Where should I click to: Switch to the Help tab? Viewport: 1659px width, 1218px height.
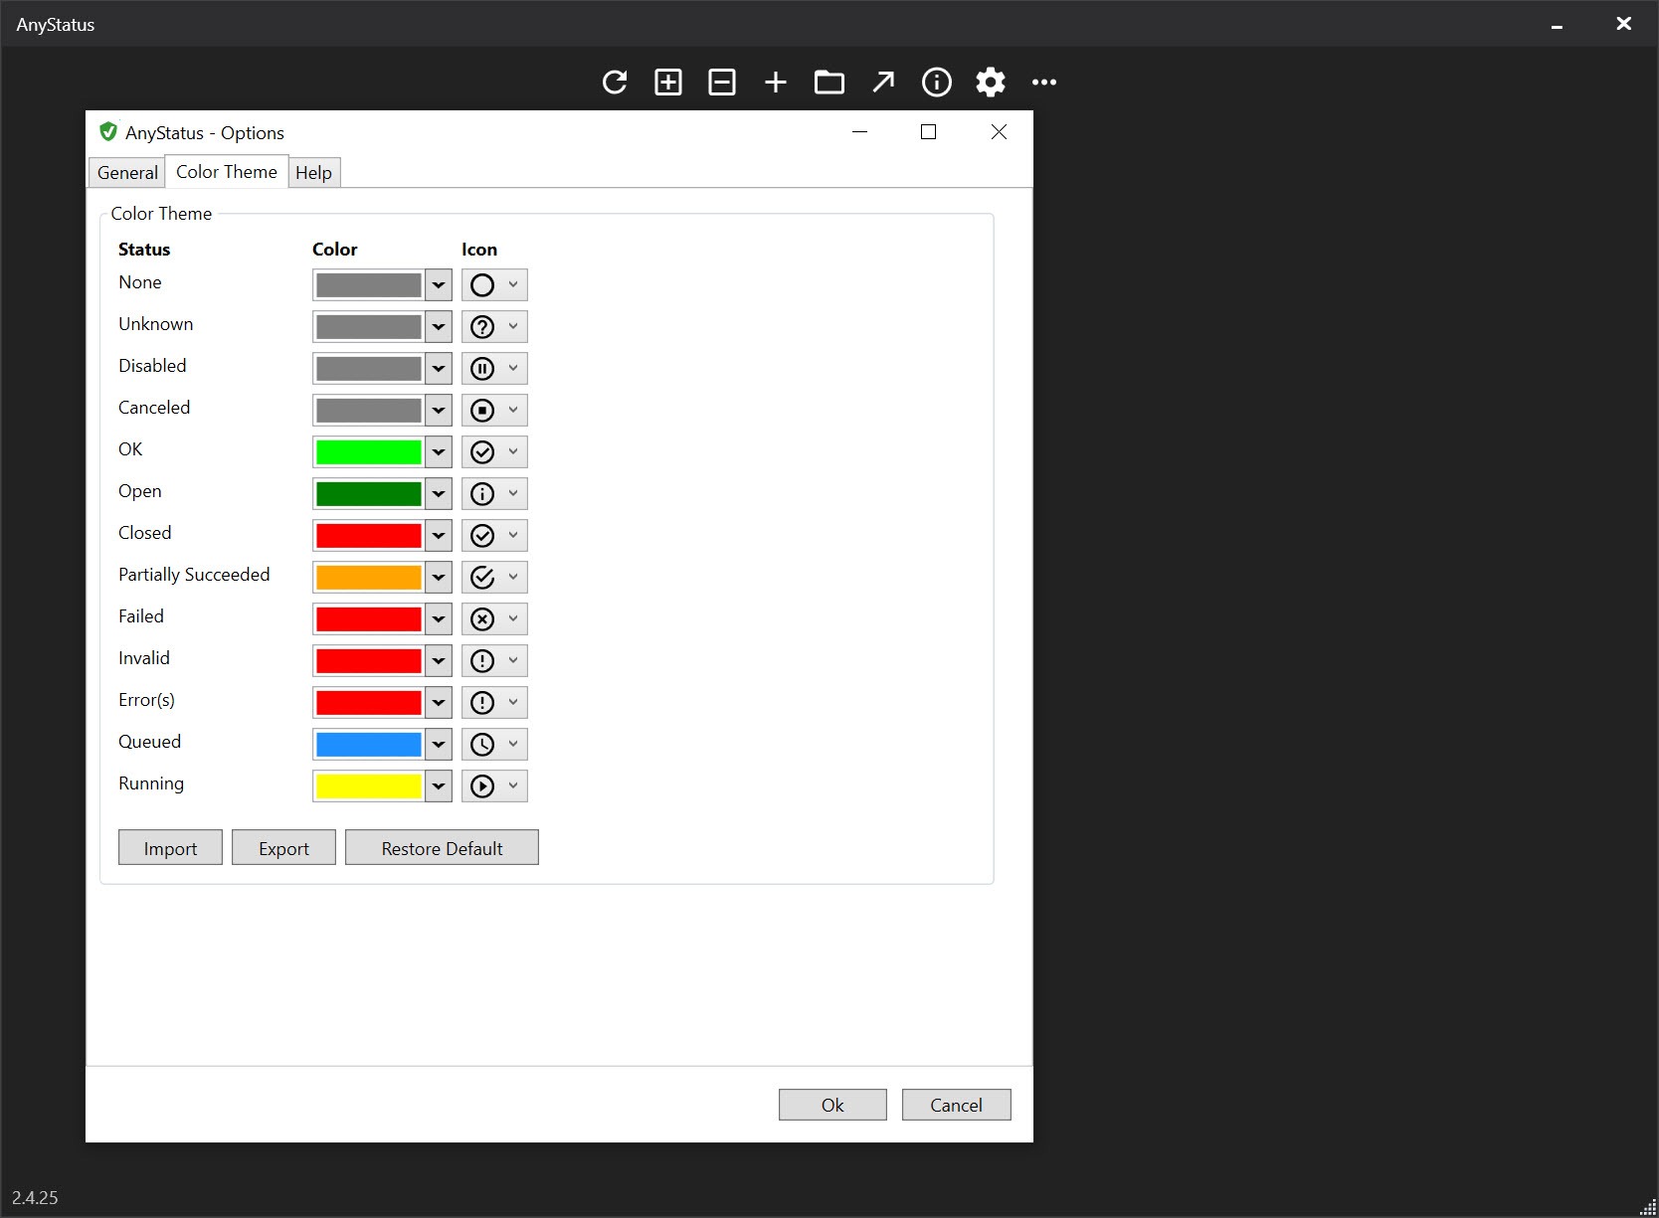coord(313,172)
